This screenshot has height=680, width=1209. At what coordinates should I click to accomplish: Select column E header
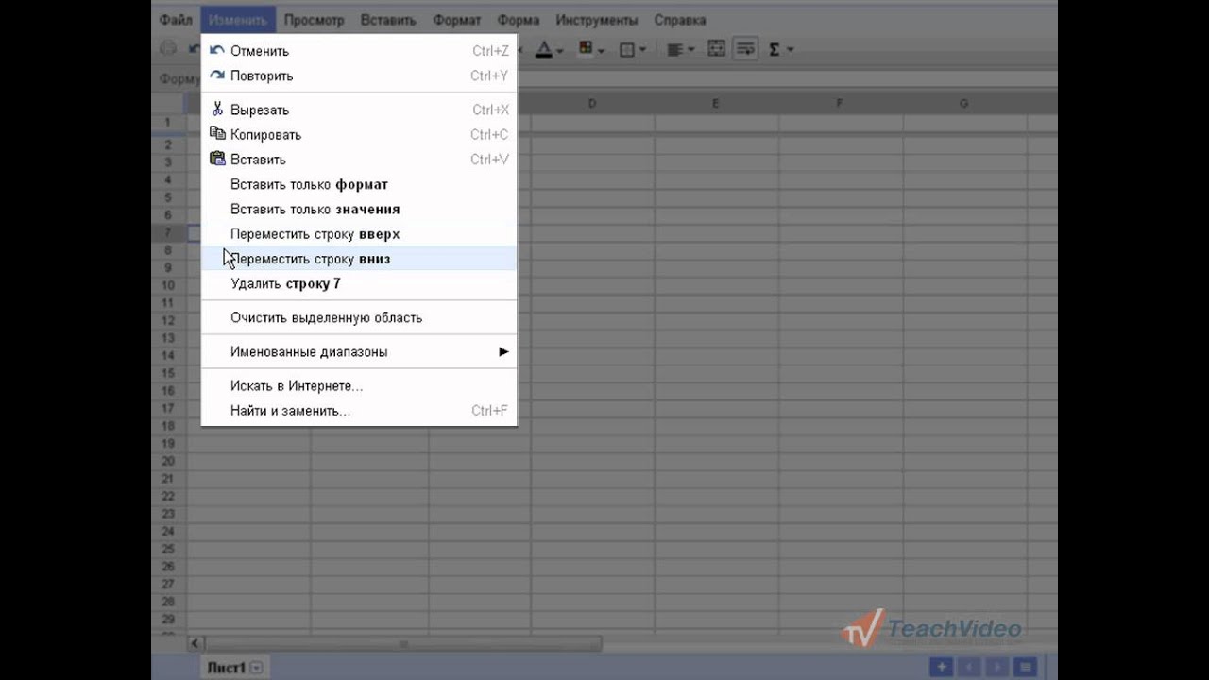(716, 103)
